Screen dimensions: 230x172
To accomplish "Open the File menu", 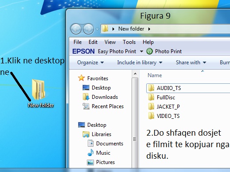I will 78,42.
